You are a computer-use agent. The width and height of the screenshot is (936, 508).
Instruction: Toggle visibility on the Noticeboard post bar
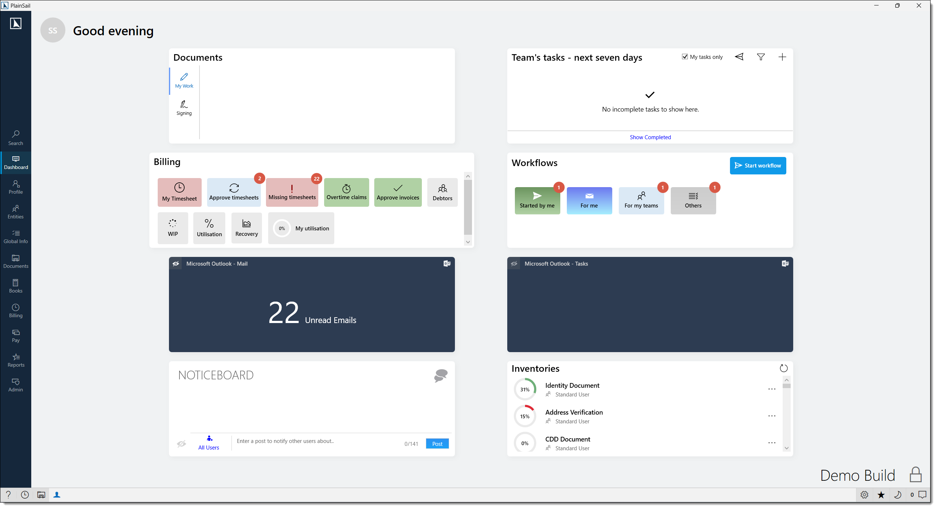point(181,444)
